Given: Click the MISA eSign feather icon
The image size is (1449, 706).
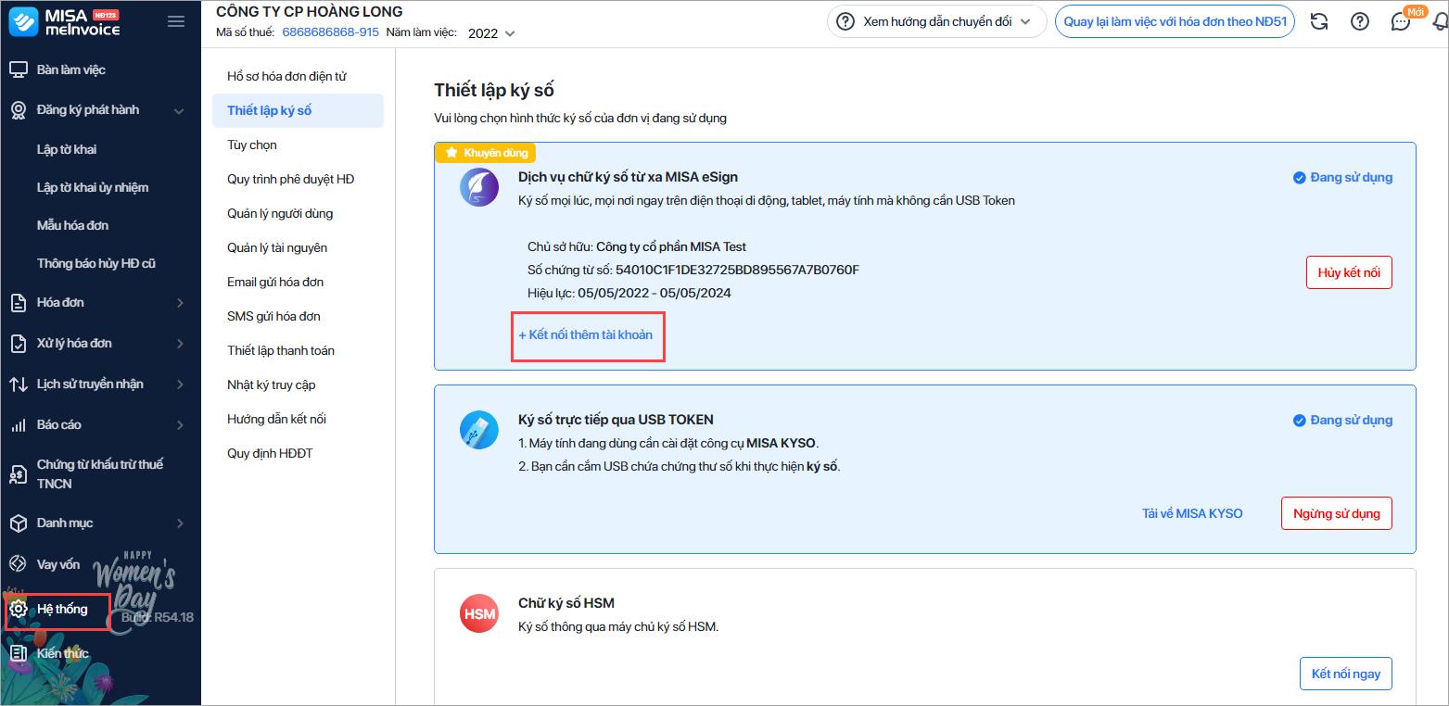Looking at the screenshot, I should (479, 187).
